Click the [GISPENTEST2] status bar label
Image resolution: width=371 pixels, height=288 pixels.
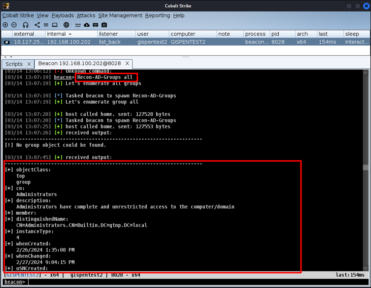pyautogui.click(x=23, y=275)
